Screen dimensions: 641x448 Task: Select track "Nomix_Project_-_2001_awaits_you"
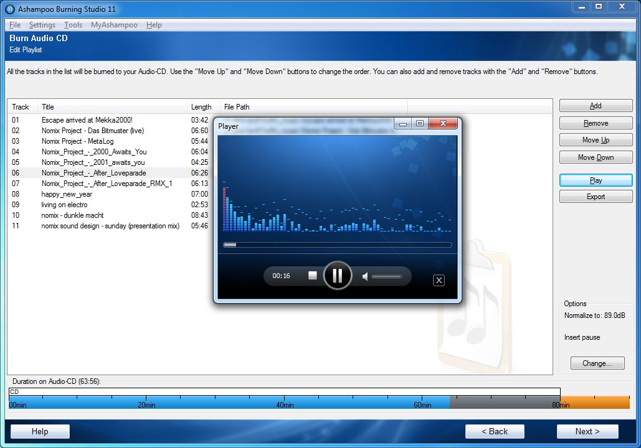[93, 162]
